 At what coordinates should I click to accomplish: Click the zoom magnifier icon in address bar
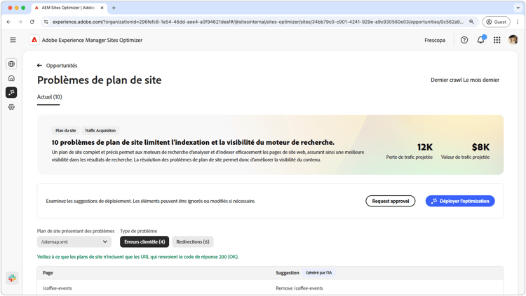tap(471, 22)
